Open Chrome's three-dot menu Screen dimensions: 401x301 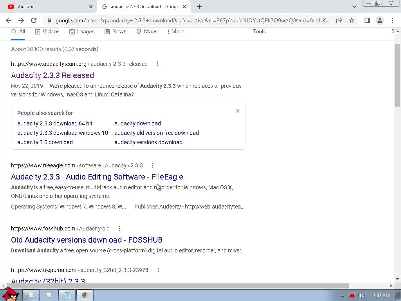coord(392,20)
